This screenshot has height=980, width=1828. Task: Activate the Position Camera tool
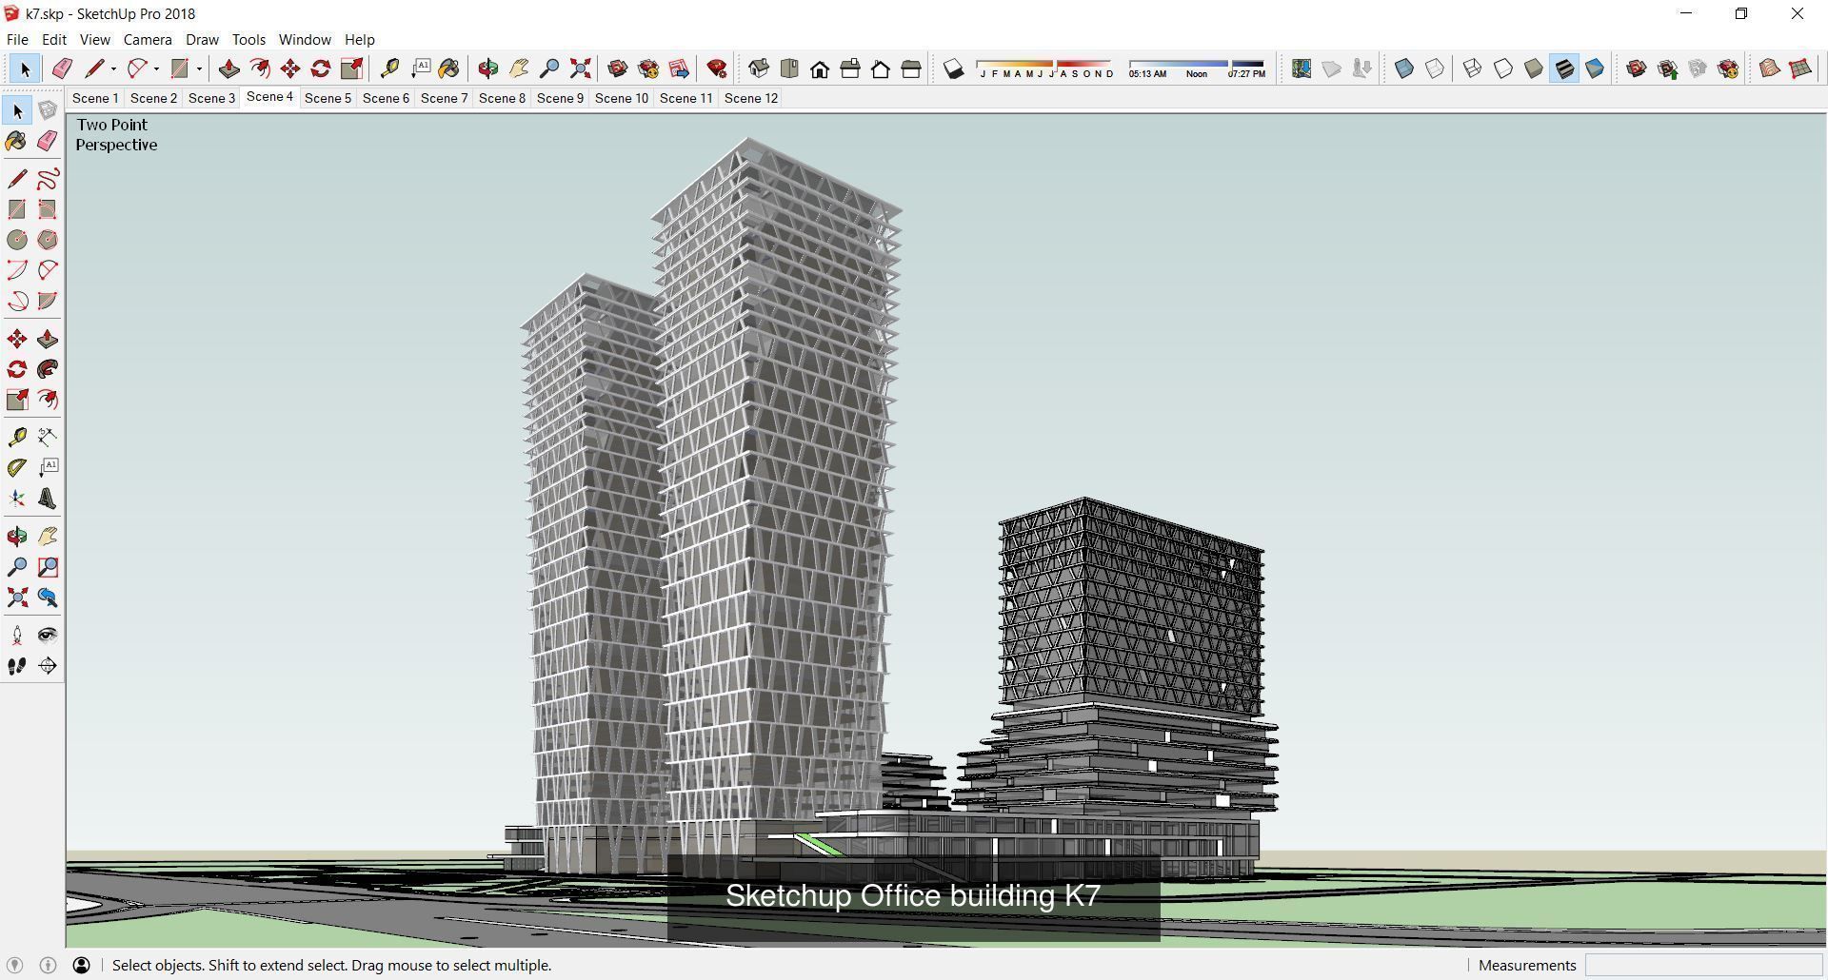click(x=17, y=636)
